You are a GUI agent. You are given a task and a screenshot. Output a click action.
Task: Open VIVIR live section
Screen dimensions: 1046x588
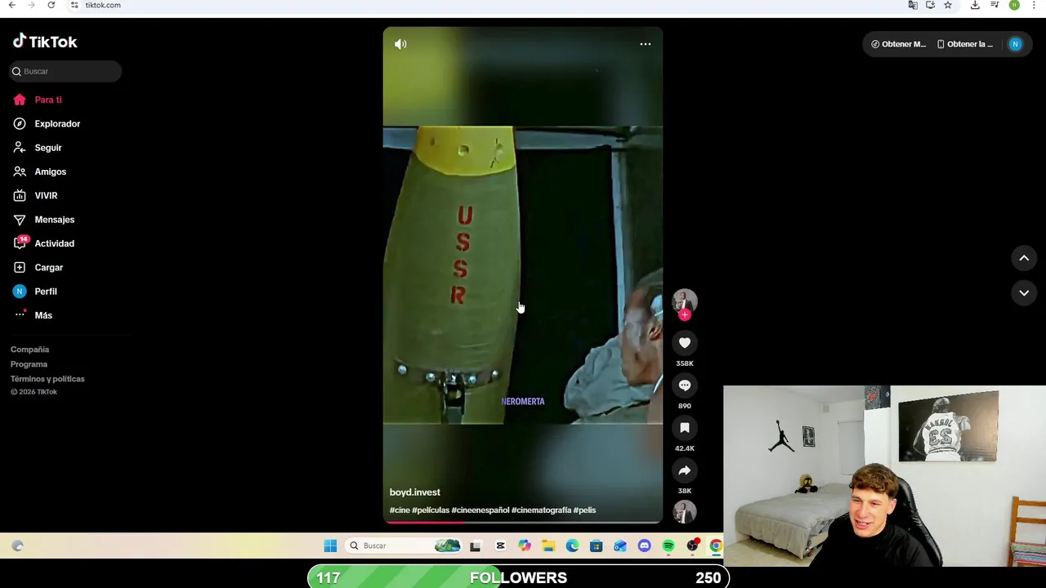46,195
